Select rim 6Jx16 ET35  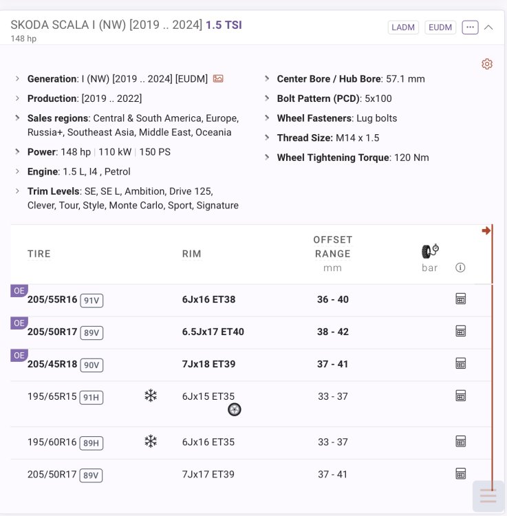tap(208, 442)
